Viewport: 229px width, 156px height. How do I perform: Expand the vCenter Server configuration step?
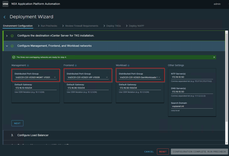(7, 36)
